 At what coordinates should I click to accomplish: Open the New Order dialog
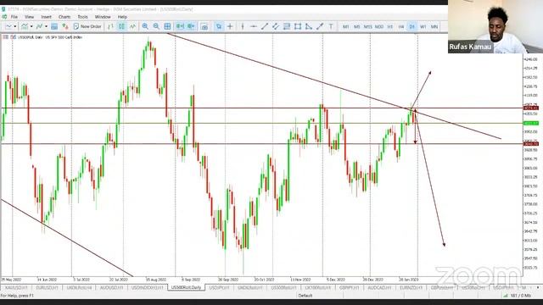[87, 26]
